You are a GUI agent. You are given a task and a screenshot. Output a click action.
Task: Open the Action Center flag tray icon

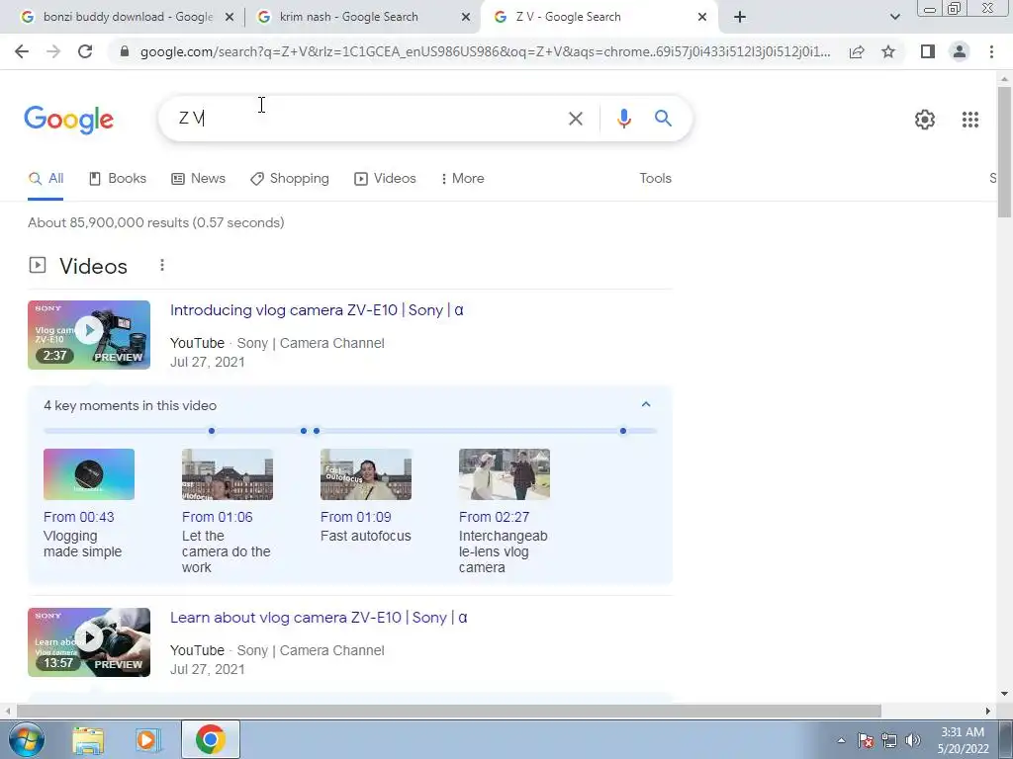pos(866,740)
